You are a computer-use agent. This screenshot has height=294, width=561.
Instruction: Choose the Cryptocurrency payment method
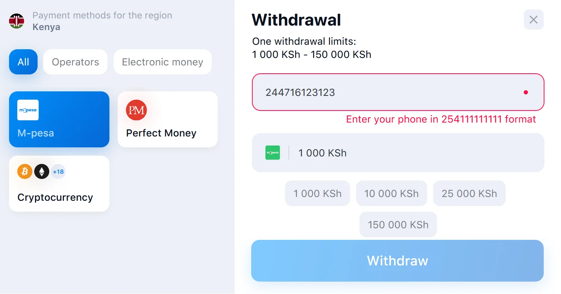59,183
